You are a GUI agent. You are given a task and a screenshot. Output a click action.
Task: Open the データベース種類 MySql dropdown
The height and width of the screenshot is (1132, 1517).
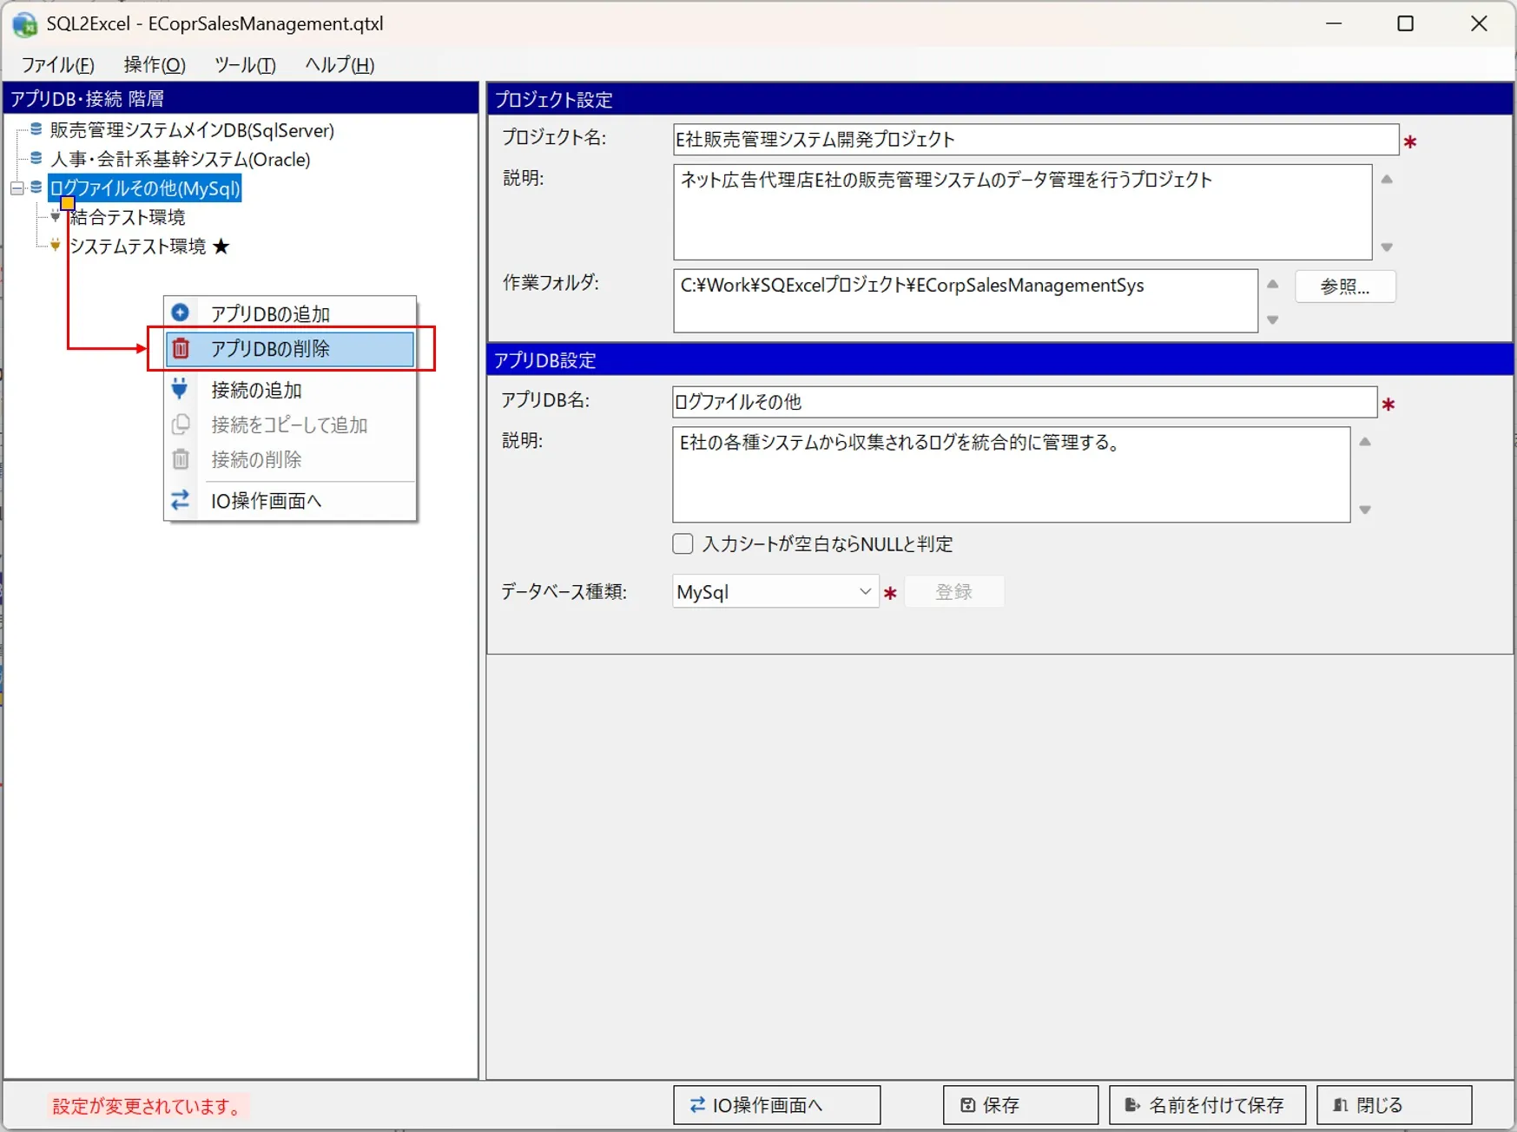pos(775,591)
